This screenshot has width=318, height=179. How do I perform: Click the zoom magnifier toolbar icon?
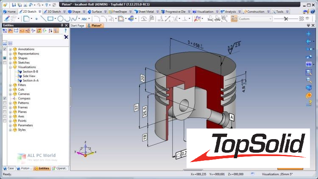[224, 19]
